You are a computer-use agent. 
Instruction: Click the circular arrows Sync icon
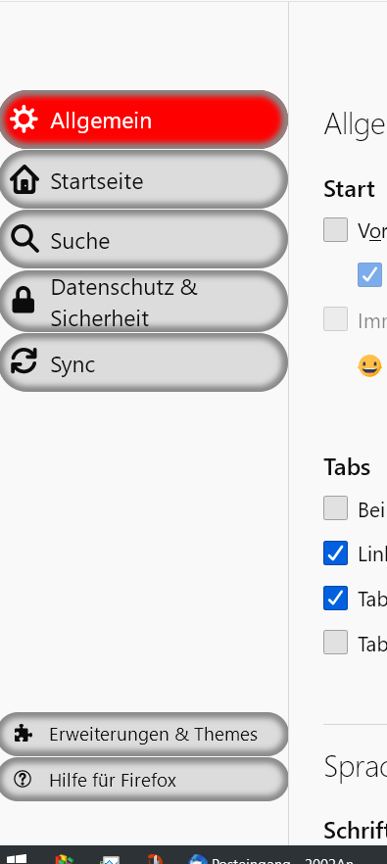coord(24,362)
